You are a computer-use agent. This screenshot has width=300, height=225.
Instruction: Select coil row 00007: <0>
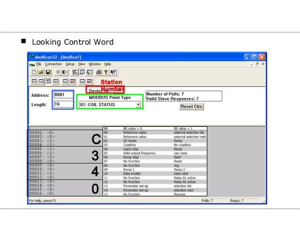(x=42, y=157)
